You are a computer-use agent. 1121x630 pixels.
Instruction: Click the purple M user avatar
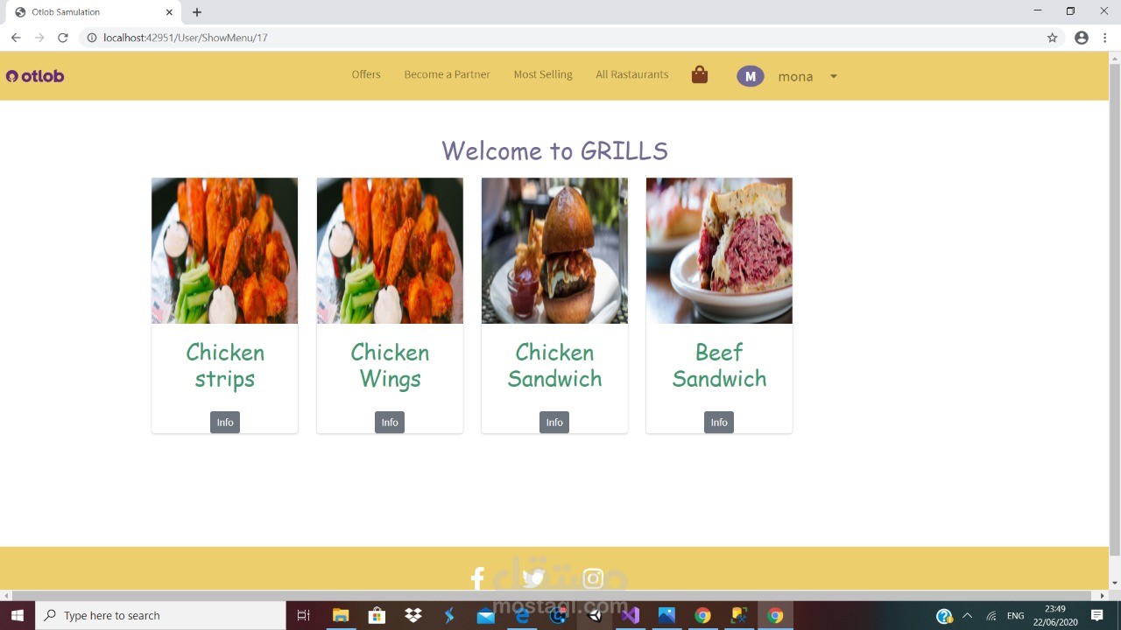(x=750, y=76)
